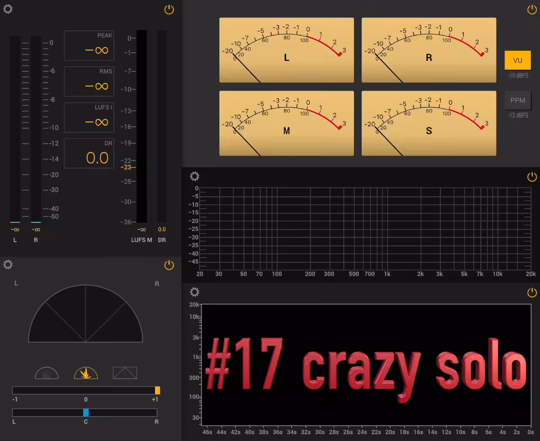
Task: Click the -23 LUFS target marker
Action: pyautogui.click(x=128, y=167)
